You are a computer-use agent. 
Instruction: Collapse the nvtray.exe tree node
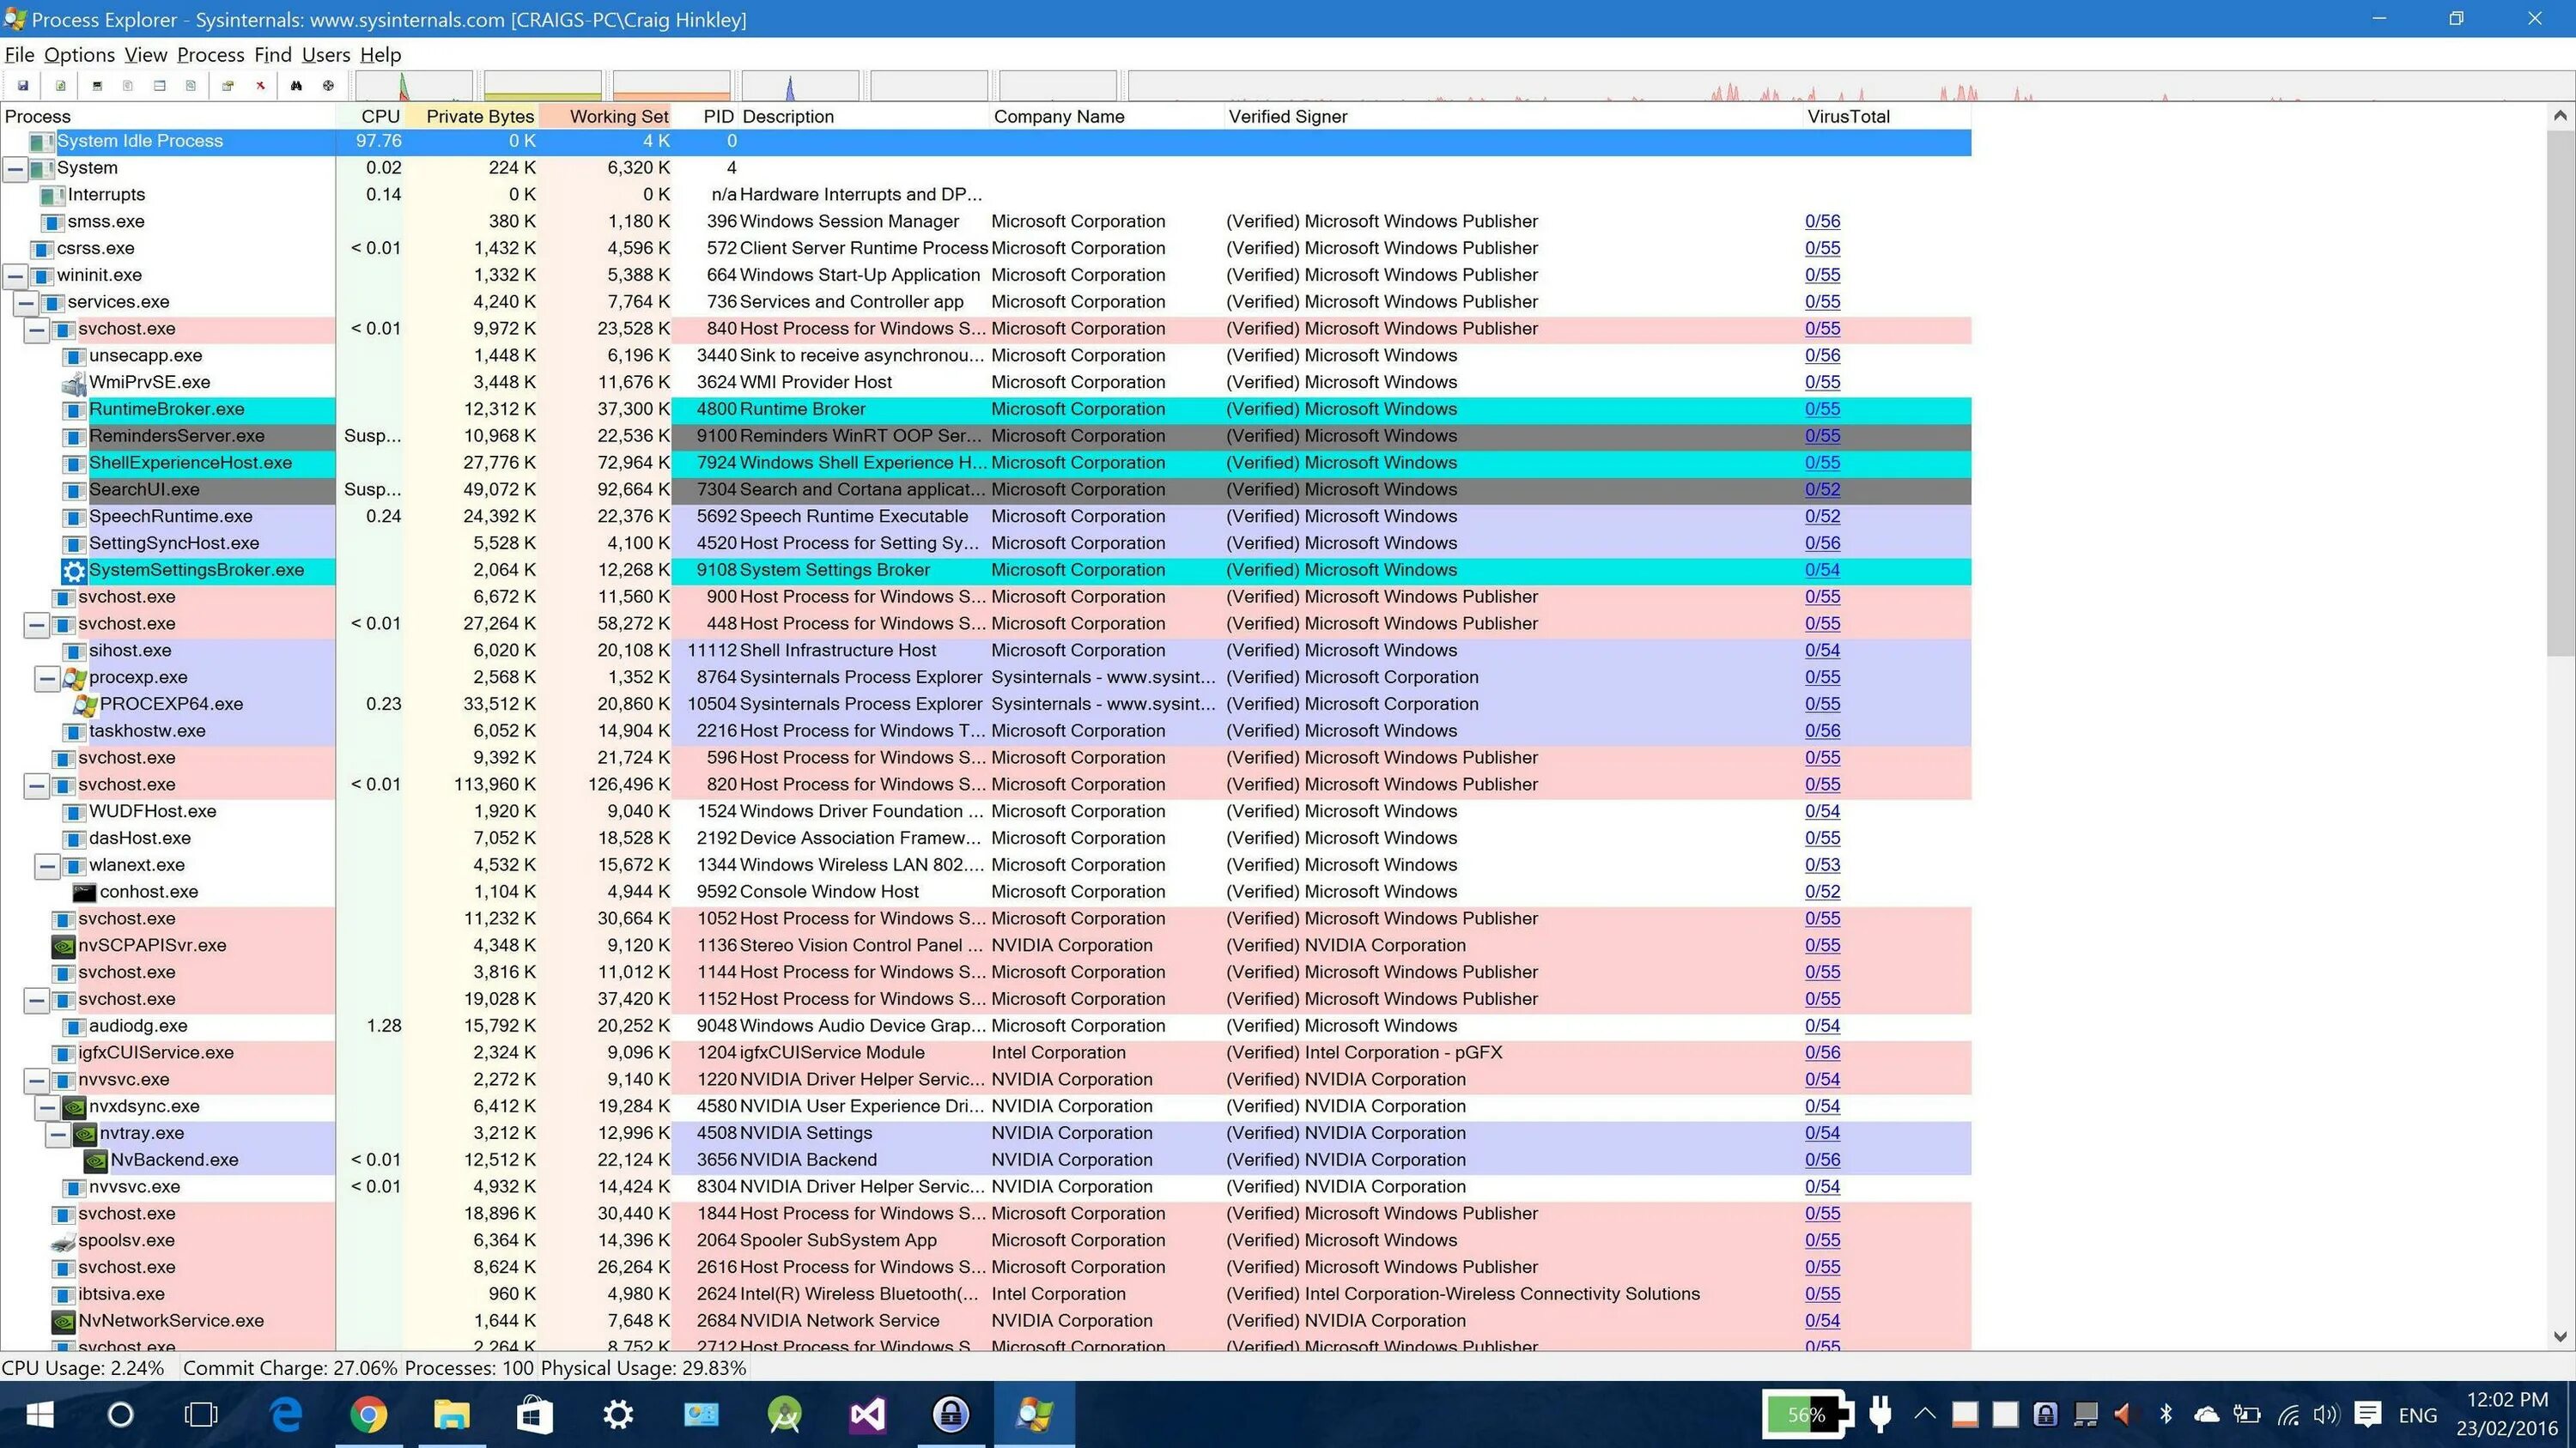[59, 1134]
